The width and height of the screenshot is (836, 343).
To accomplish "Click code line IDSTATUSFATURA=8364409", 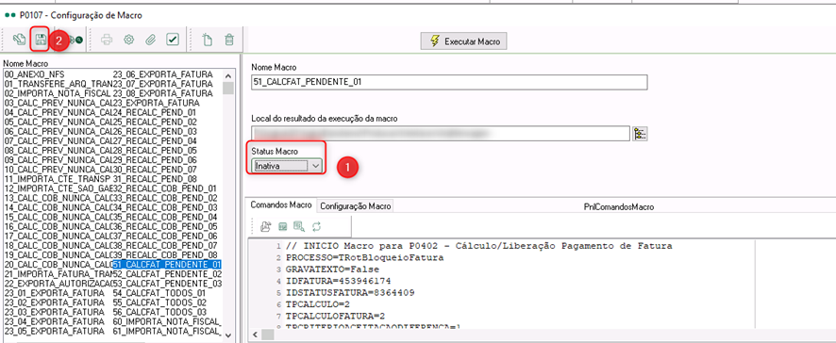I will tap(350, 293).
